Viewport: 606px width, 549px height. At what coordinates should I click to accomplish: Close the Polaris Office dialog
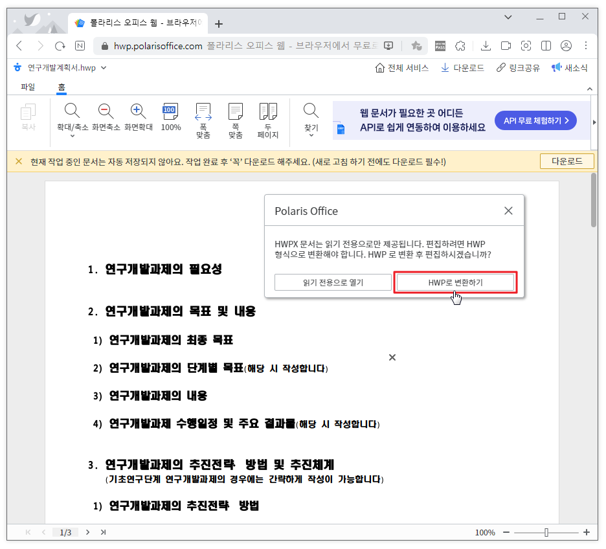coord(508,210)
